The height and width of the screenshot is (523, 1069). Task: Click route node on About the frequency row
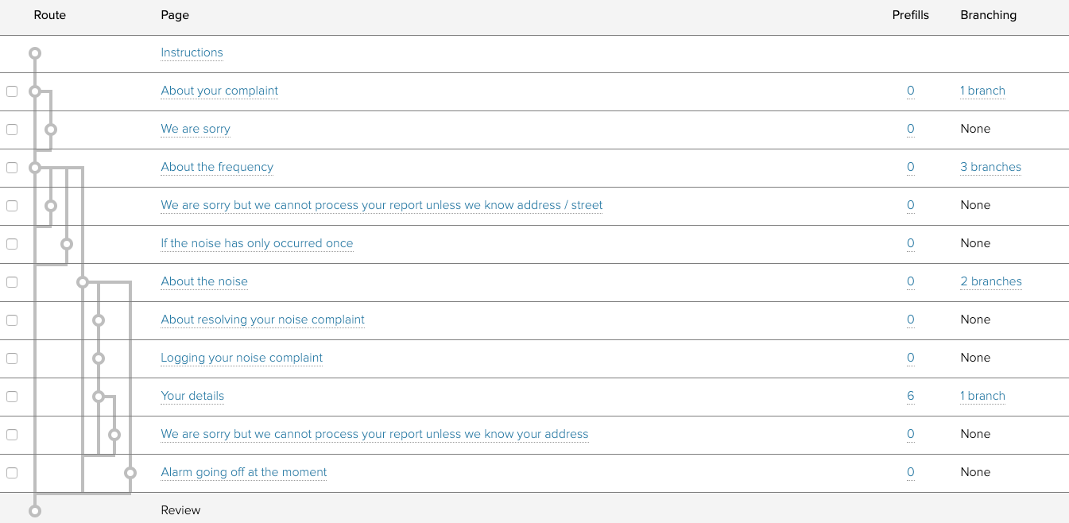tap(34, 168)
